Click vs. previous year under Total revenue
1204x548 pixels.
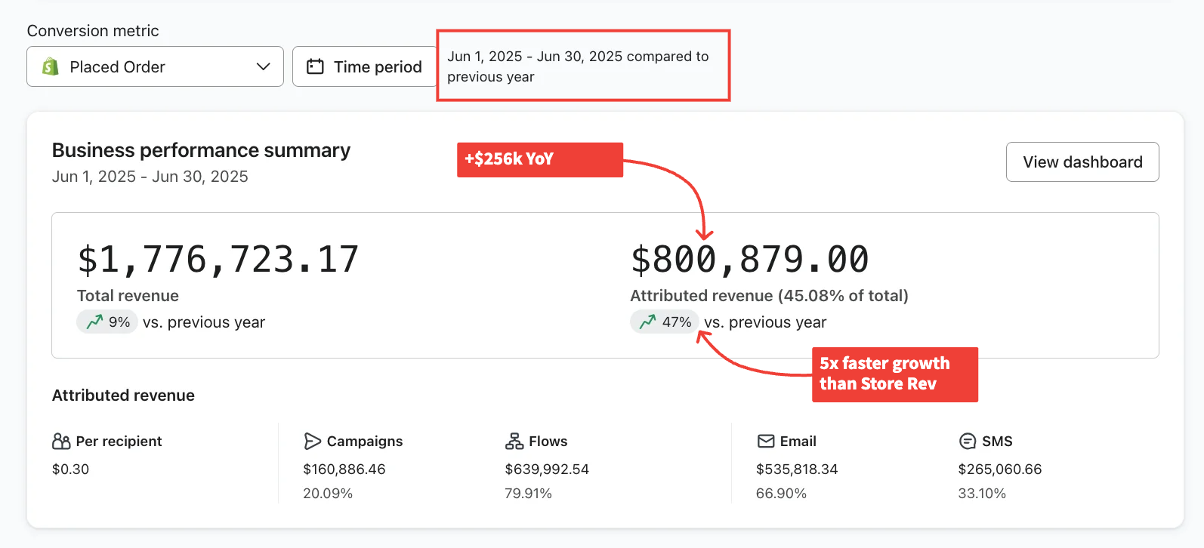point(204,322)
